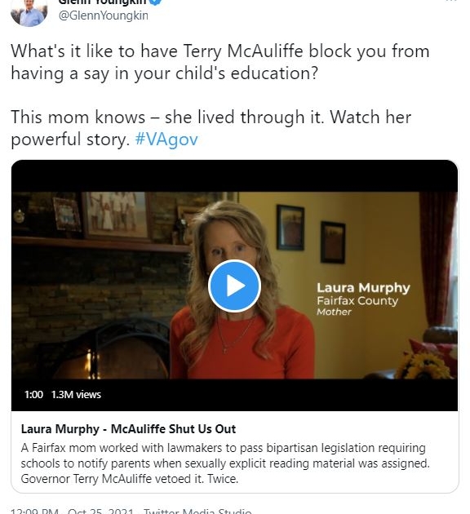Play the Laura Murphy video
Screen dimensions: 470x514
234,286
